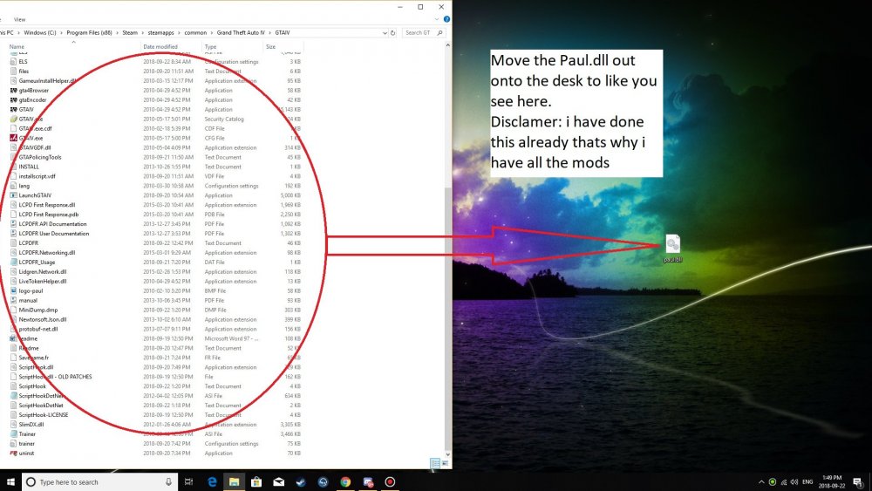Image resolution: width=872 pixels, height=491 pixels.
Task: Select installscript.vdf file
Action: click(x=37, y=176)
